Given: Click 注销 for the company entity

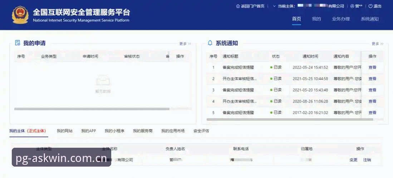Looking at the screenshot, I should tap(367, 160).
